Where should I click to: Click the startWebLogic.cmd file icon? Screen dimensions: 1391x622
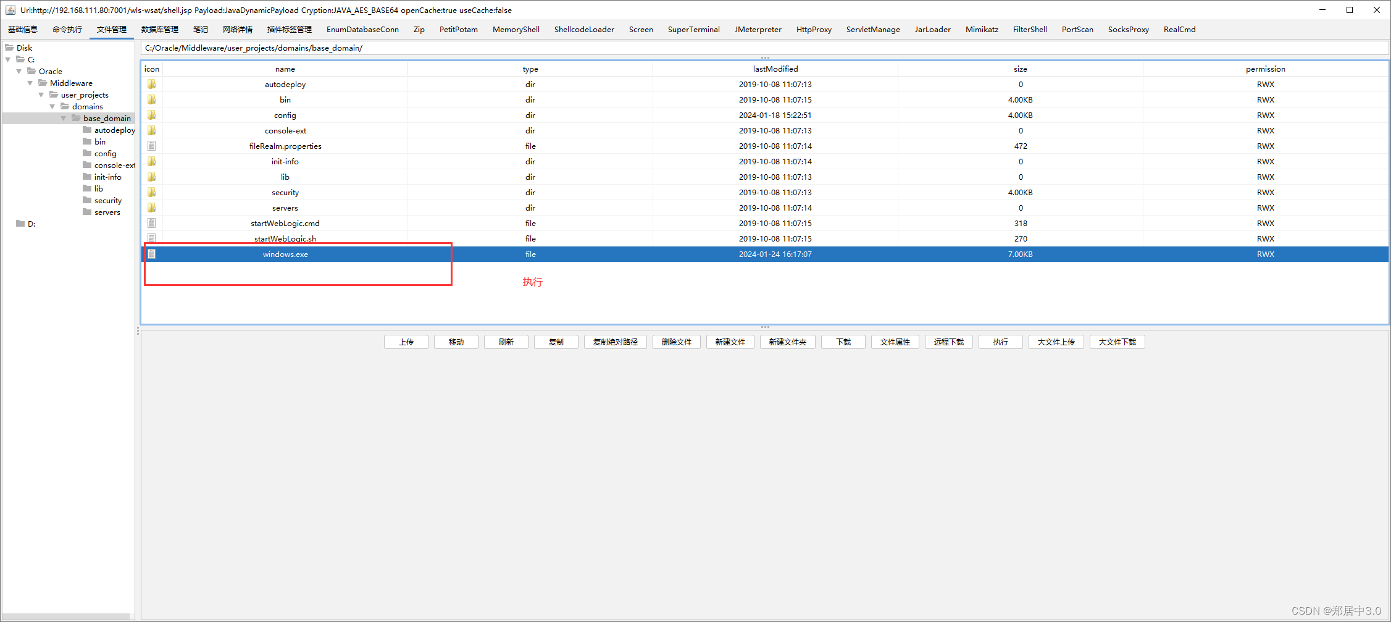point(151,223)
